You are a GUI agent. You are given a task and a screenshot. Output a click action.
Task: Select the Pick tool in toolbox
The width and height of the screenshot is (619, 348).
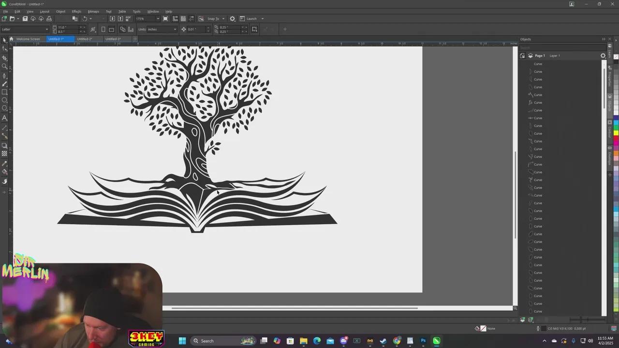click(x=4, y=41)
